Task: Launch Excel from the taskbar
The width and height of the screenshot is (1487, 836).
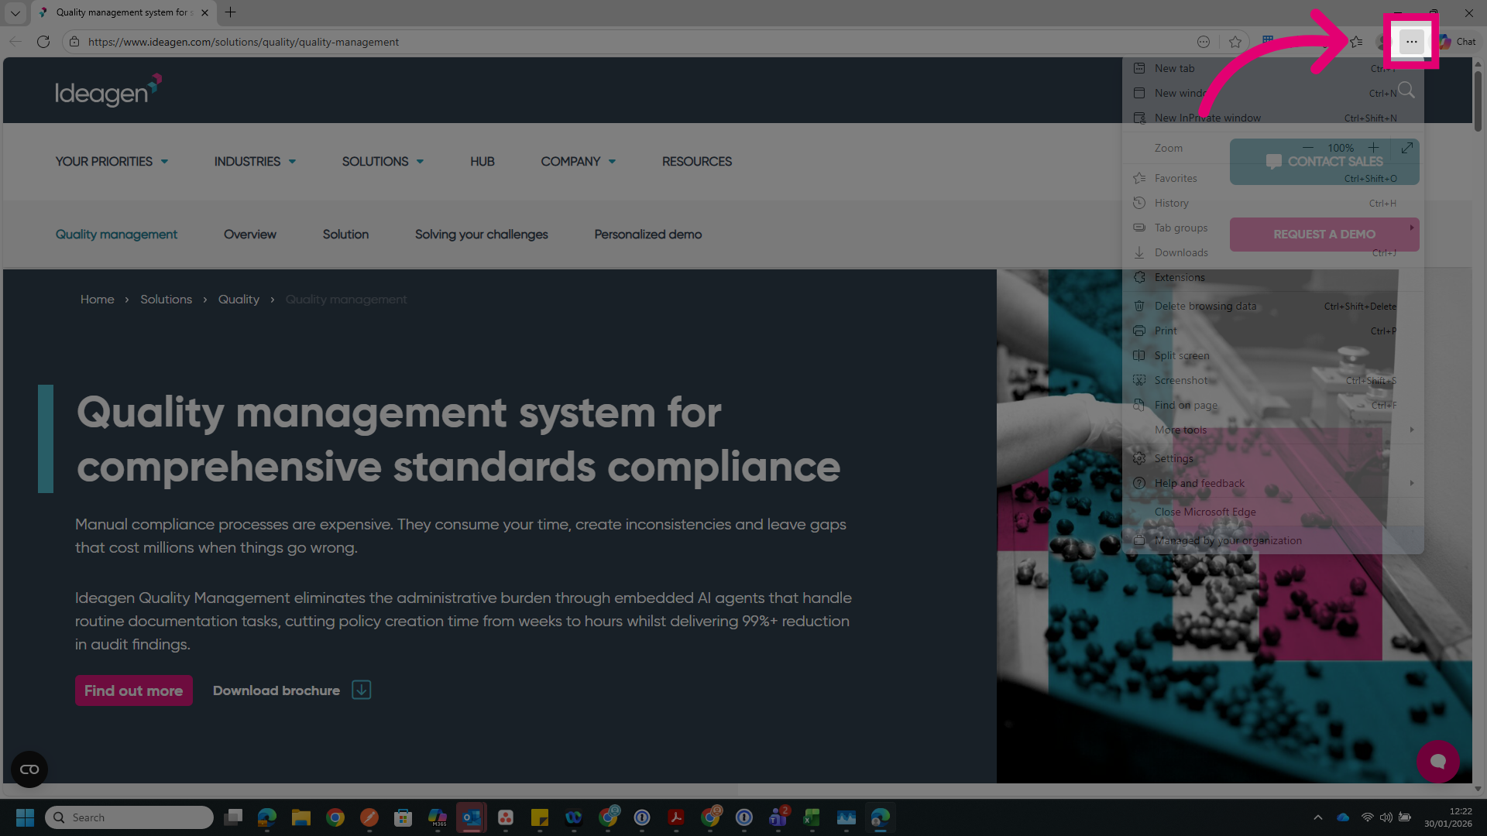Action: (812, 817)
